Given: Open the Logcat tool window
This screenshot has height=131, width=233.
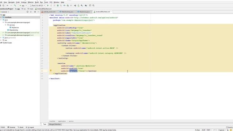Looking at the screenshot, I should click(30, 127).
